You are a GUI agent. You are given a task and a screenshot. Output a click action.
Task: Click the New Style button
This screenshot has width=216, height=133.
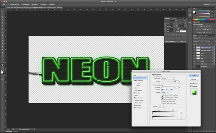[194, 83]
